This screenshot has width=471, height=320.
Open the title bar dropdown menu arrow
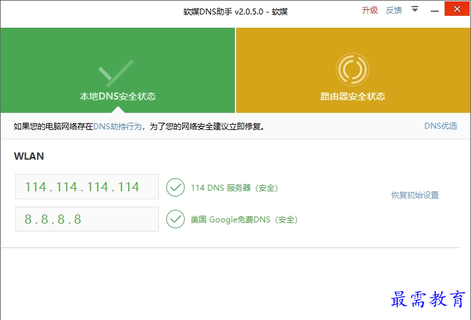(415, 9)
